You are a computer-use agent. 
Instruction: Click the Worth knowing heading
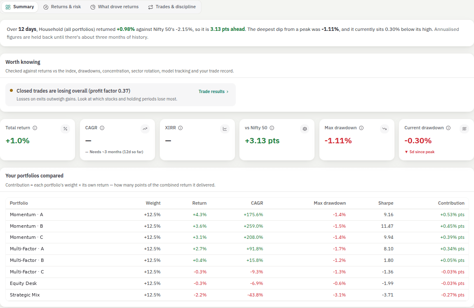(23, 62)
